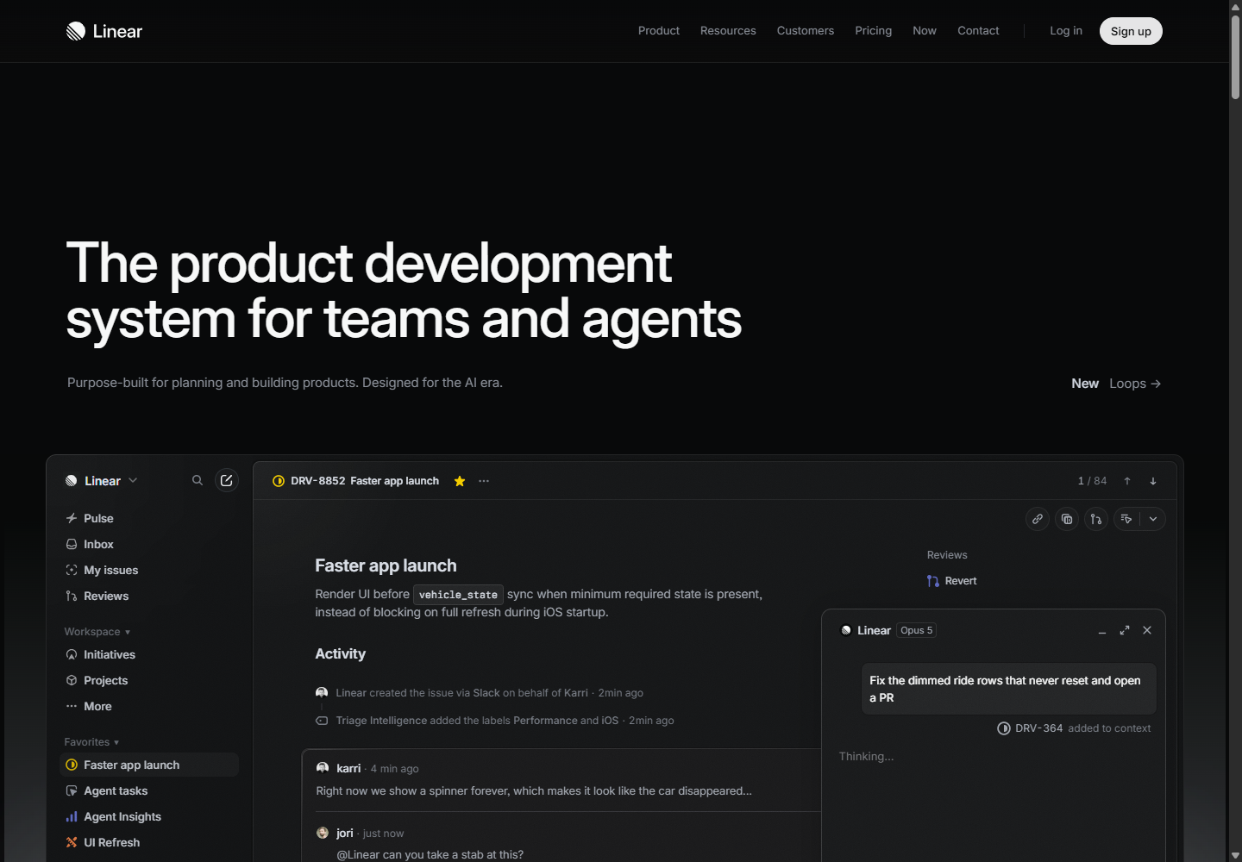Viewport: 1242px width, 862px height.
Task: Open Initiatives in the sidebar
Action: coord(149,654)
